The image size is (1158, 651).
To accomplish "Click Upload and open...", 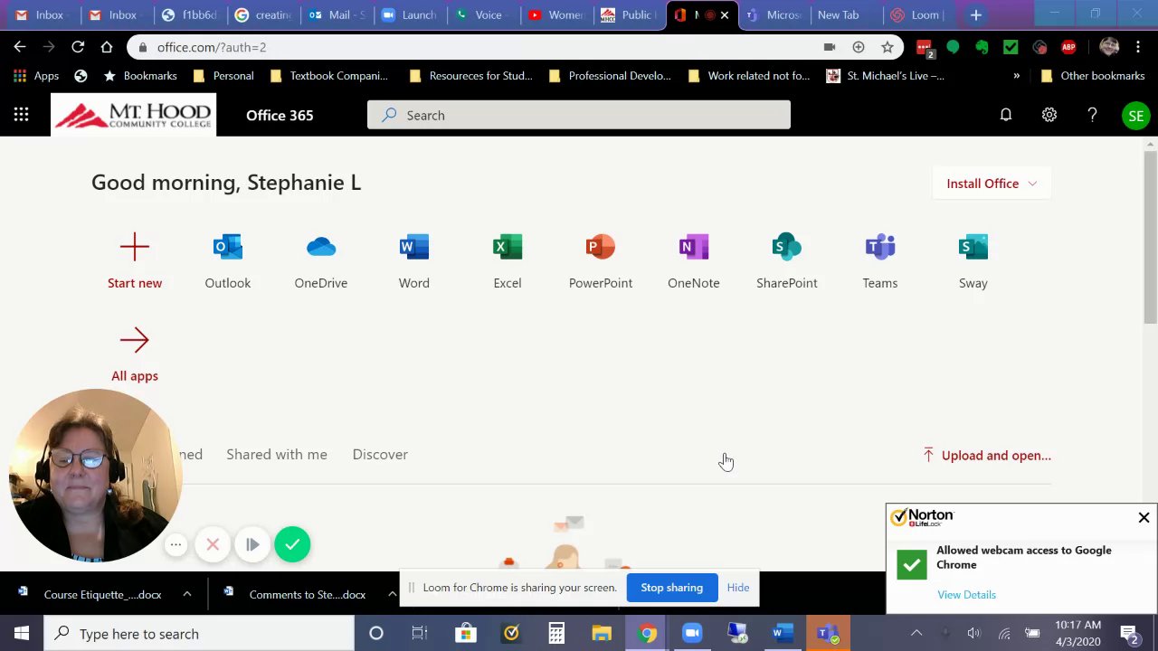I will 987,456.
